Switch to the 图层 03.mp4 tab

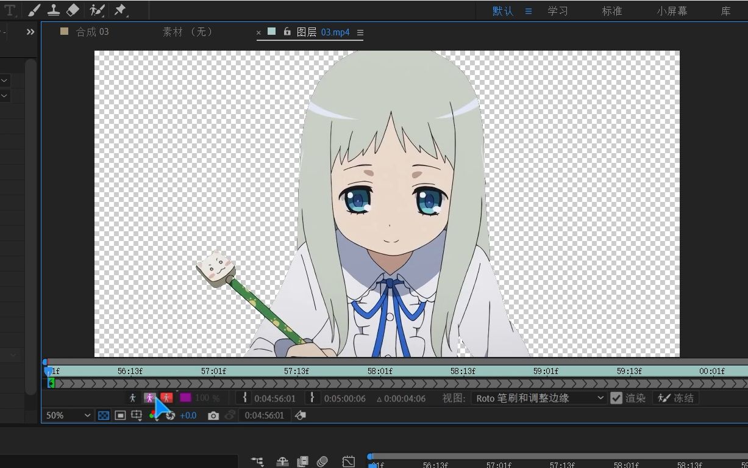[x=326, y=32]
